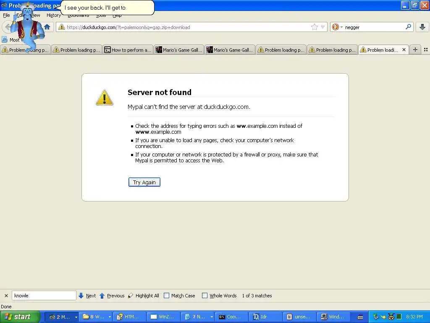The height and width of the screenshot is (323, 430).
Task: Click the 8:32 PM clock
Action: [x=414, y=317]
